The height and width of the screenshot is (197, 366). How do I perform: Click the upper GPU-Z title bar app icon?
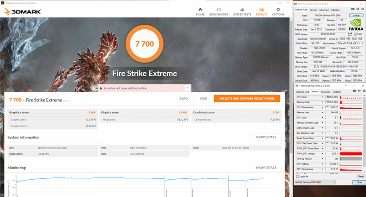[296, 4]
